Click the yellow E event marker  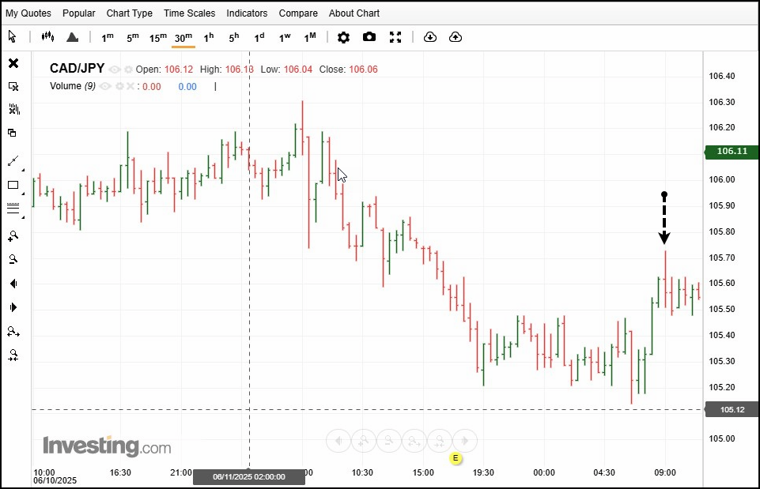click(x=455, y=458)
